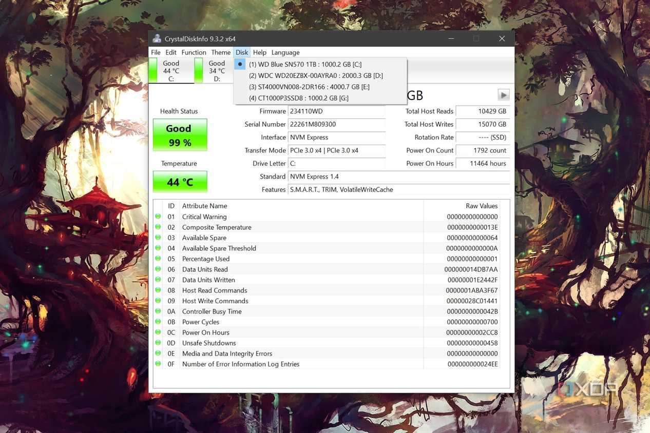Click Total Host Reads value 10429 GB
The image size is (650, 433).
(483, 111)
